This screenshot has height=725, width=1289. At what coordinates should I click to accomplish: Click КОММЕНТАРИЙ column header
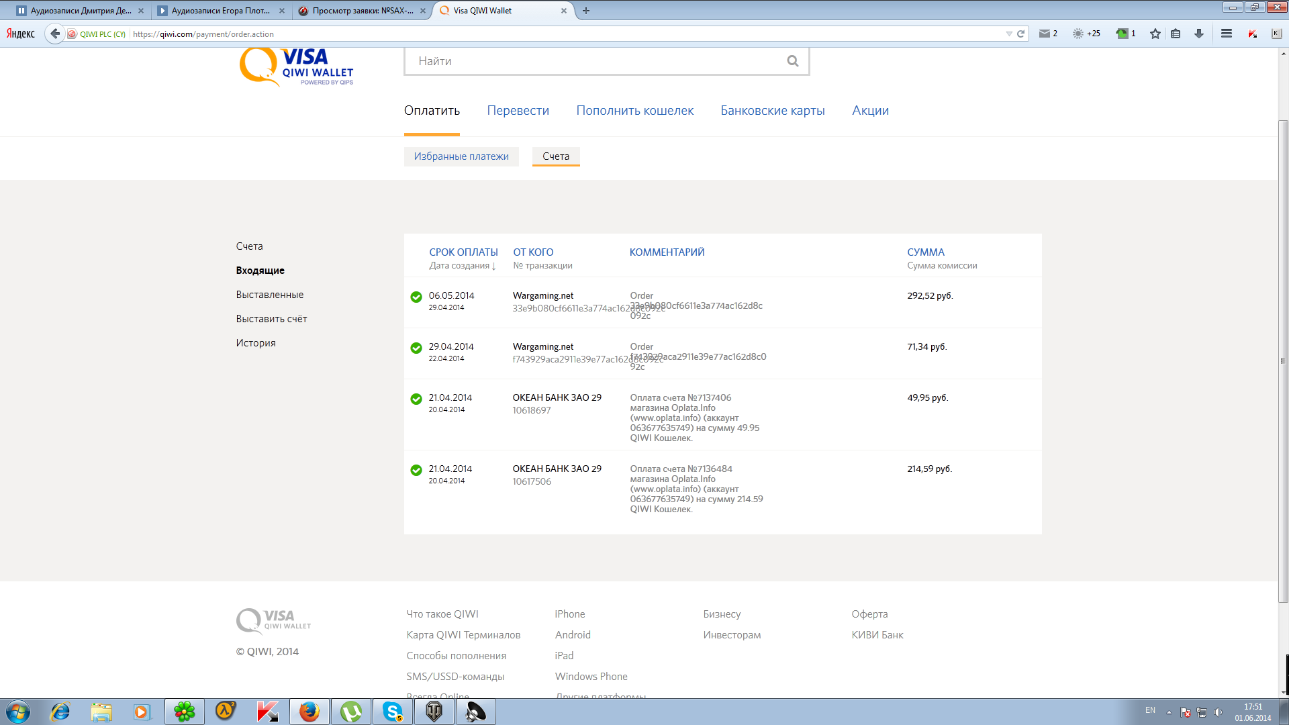click(x=667, y=252)
